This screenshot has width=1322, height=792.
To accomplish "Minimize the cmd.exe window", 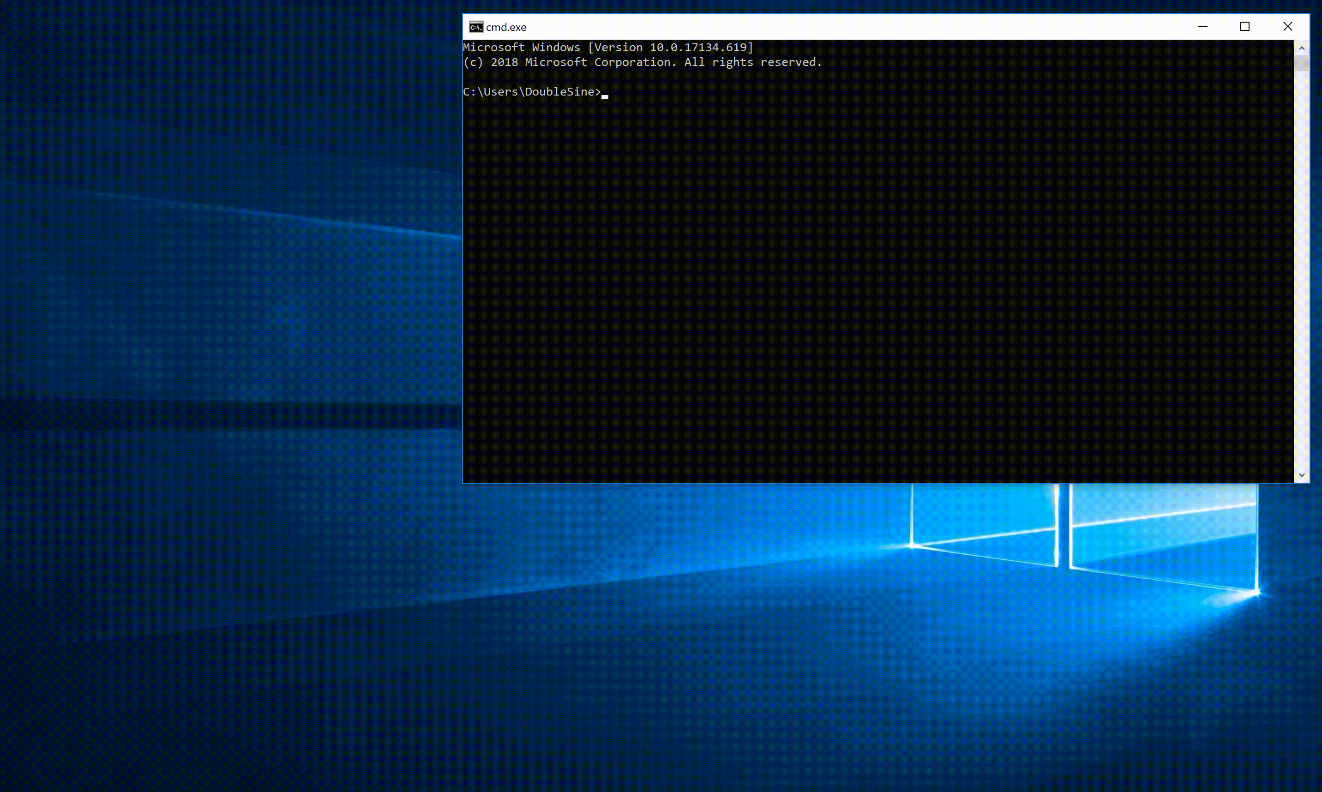I will (1202, 27).
